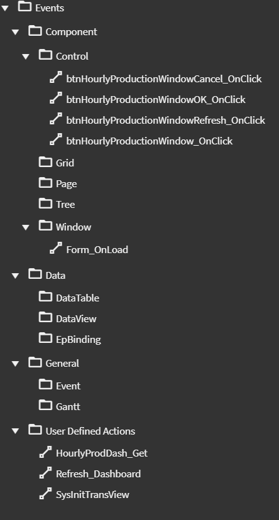The image size is (279, 520).
Task: Click the event icon beside SysInitTransView
Action: pos(45,493)
